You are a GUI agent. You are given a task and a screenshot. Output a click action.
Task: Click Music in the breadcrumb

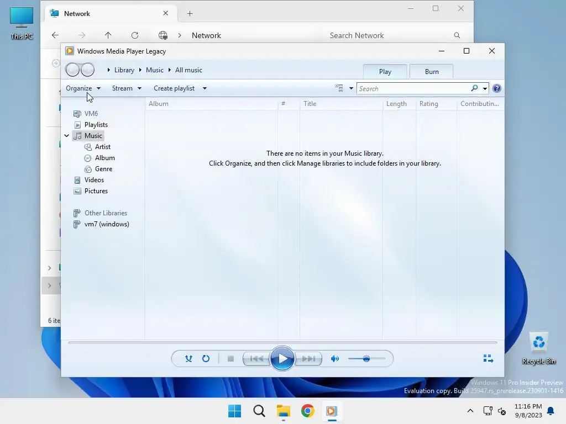pos(155,70)
